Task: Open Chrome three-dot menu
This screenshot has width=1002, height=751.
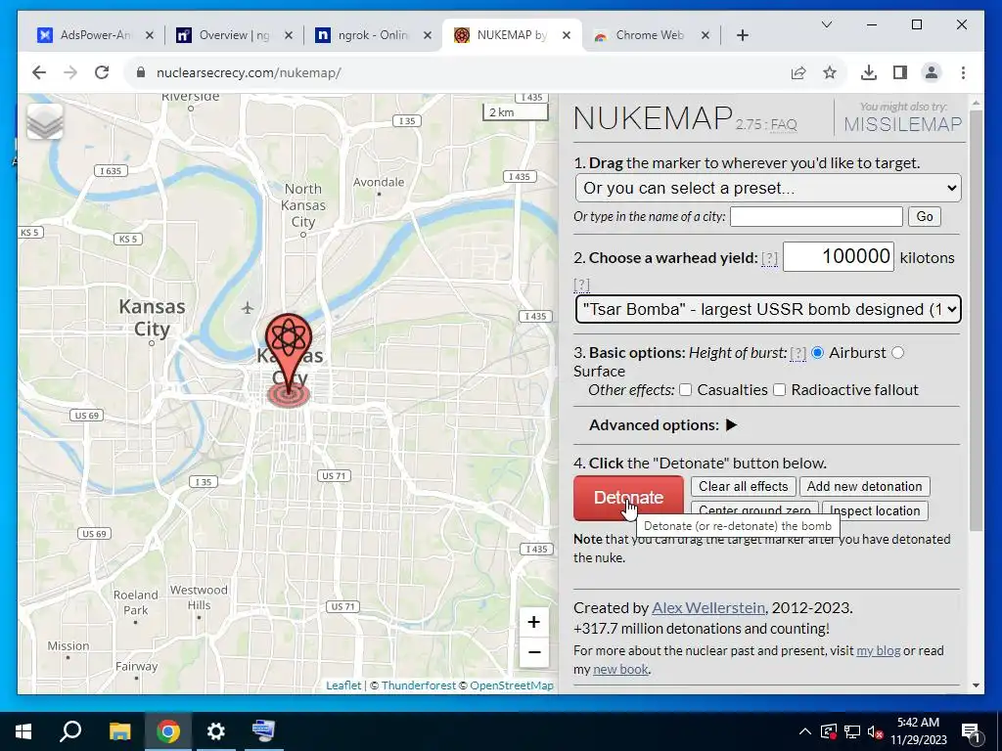Action: pyautogui.click(x=963, y=72)
